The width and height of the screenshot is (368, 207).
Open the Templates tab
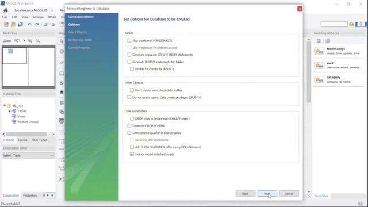(x=321, y=195)
